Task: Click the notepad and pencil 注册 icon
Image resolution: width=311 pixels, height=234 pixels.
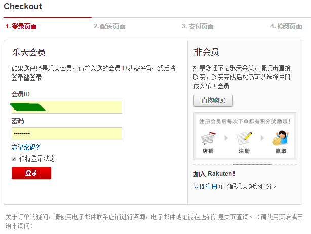Action: (x=244, y=138)
